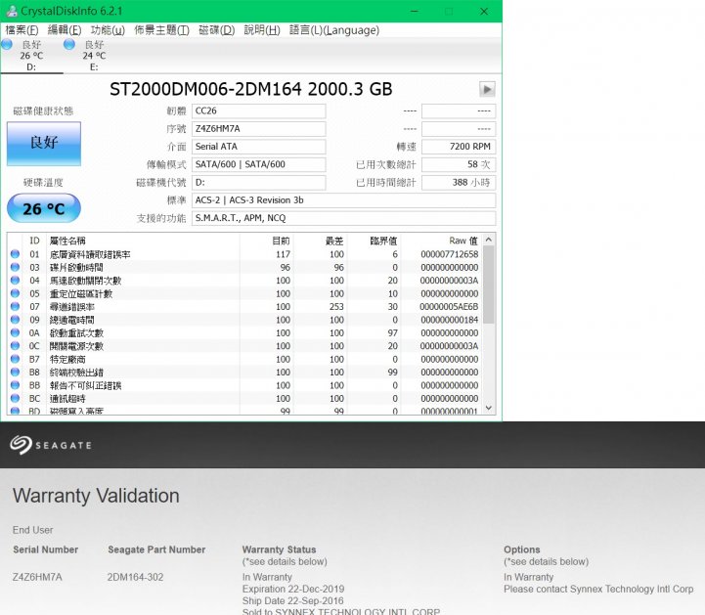The image size is (705, 615).
Task: Click the firmware field CC26
Action: (258, 111)
